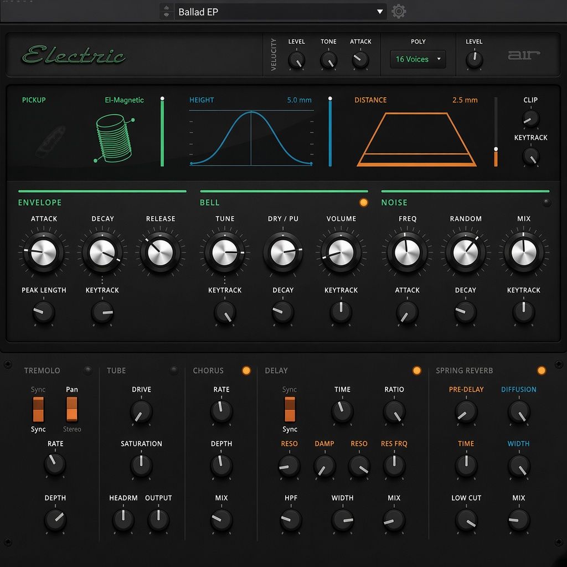Image resolution: width=567 pixels, height=567 pixels.
Task: Click the Delay RATIO knob
Action: click(394, 411)
